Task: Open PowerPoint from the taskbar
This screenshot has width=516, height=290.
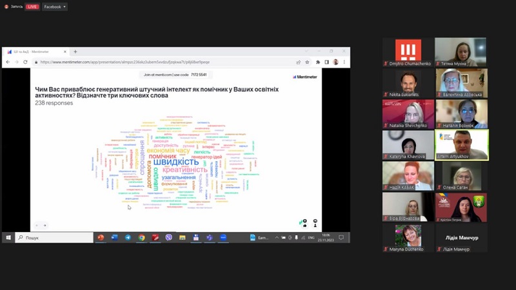Action: 101,238
